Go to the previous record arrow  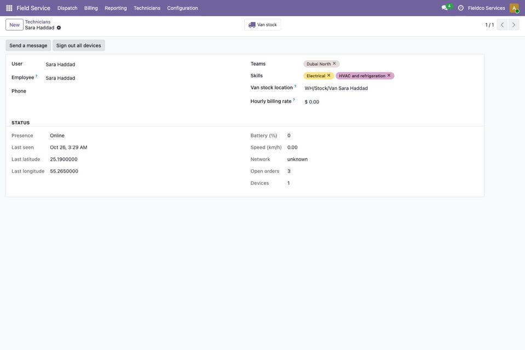pyautogui.click(x=502, y=25)
